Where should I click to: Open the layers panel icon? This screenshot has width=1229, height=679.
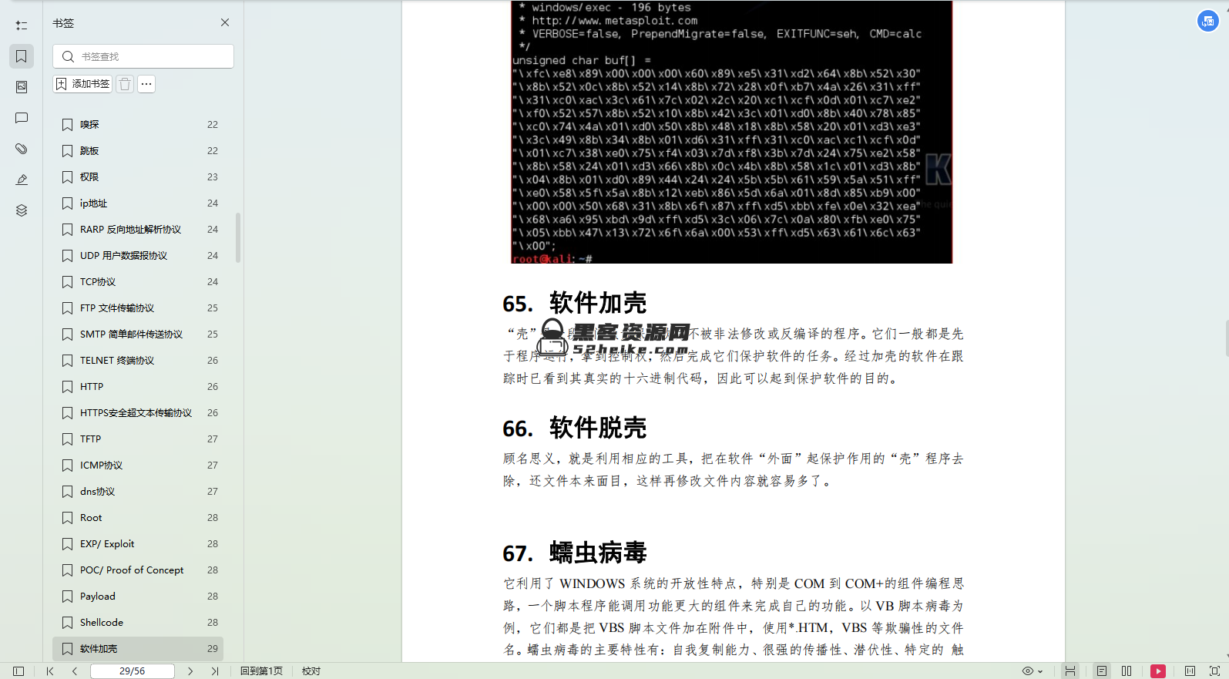tap(22, 210)
